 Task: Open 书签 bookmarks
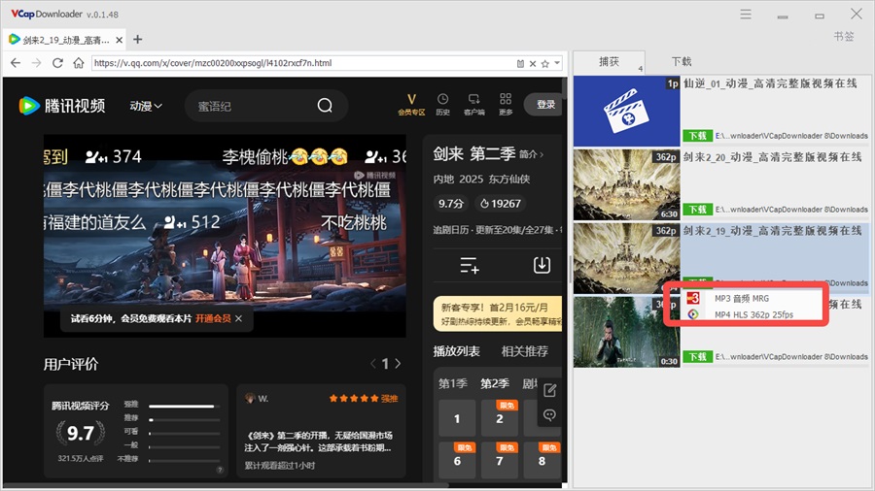click(x=844, y=37)
